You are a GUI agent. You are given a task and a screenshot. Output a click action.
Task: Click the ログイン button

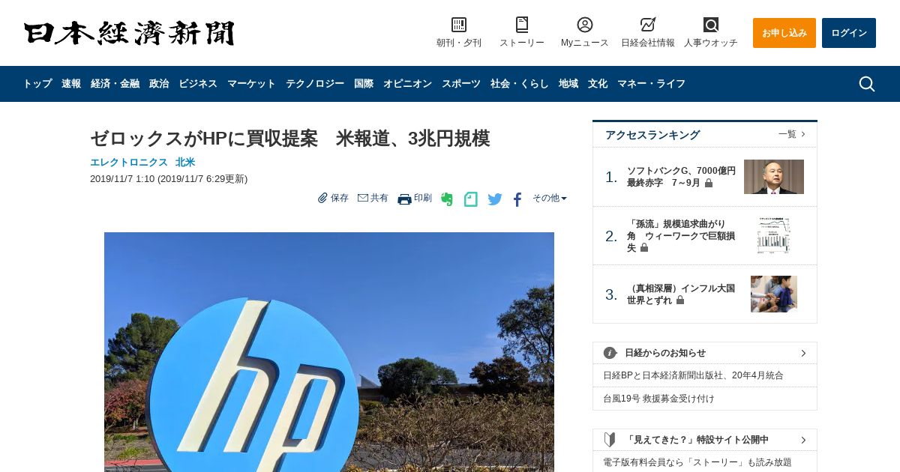click(849, 33)
